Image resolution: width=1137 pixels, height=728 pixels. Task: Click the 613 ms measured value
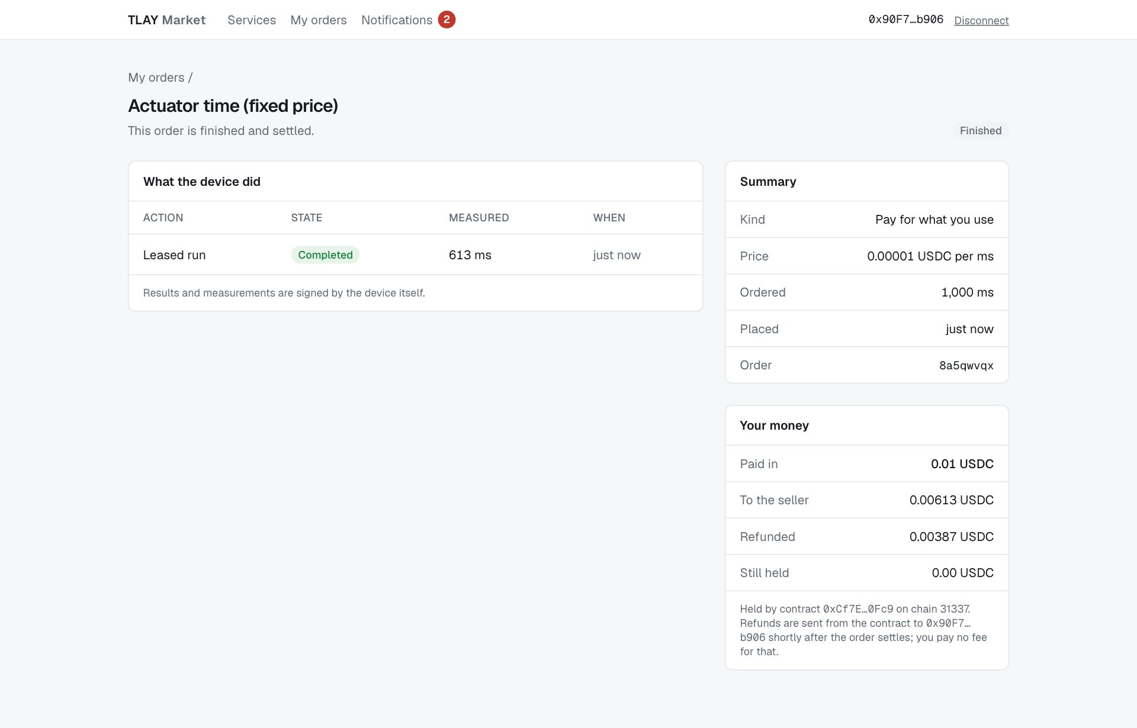coord(470,255)
